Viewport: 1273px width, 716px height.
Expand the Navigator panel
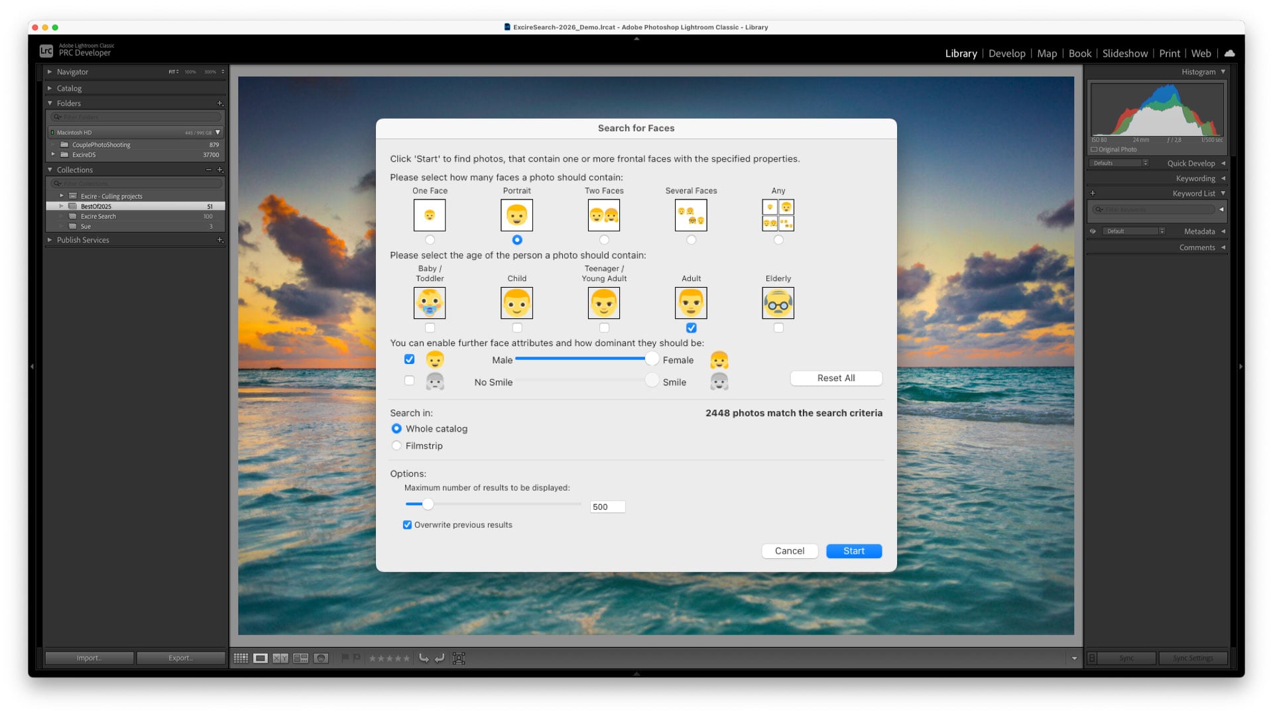50,72
